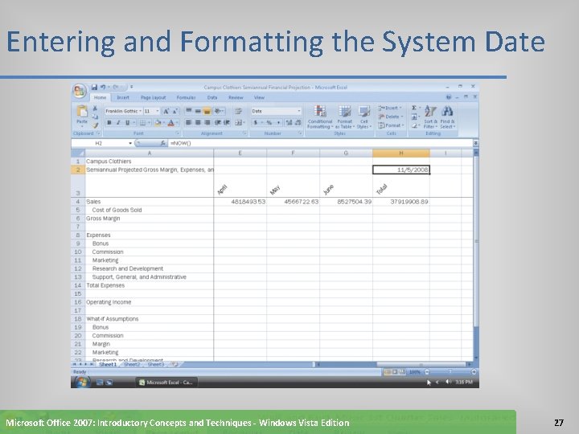Image resolution: width=579 pixels, height=434 pixels.
Task: Align text right
Action: 207,122
